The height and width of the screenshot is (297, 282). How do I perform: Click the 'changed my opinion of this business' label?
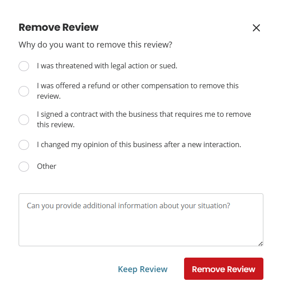(x=139, y=145)
